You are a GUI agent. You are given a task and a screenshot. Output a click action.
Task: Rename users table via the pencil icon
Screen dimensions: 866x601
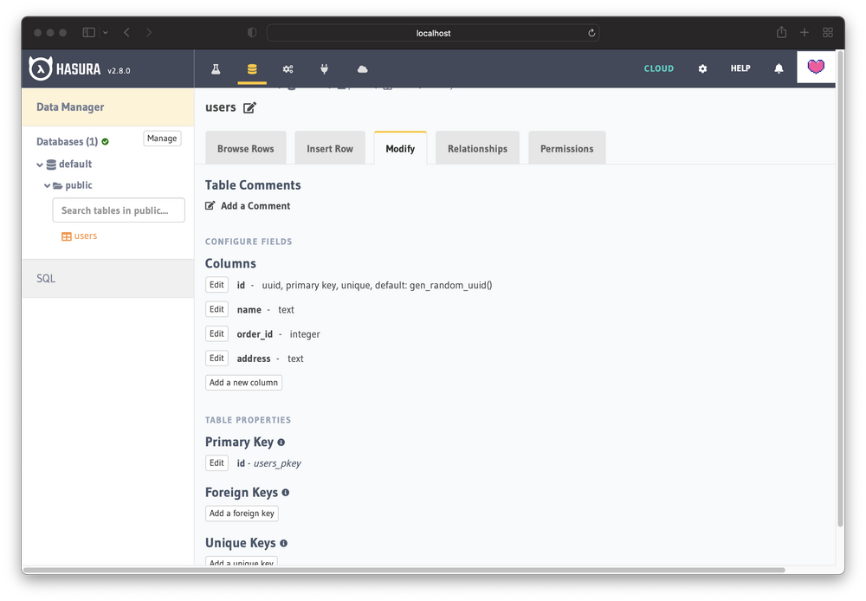point(249,107)
